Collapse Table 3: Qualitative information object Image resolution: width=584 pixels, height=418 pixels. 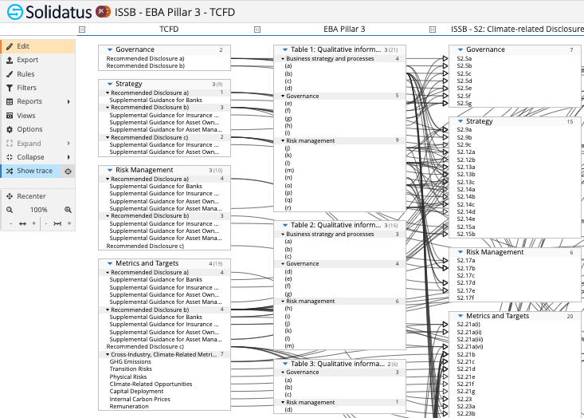[285, 364]
